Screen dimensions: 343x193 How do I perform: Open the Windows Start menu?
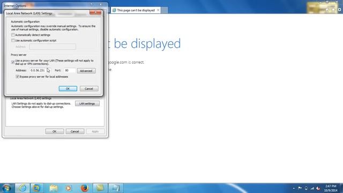pos(6,188)
